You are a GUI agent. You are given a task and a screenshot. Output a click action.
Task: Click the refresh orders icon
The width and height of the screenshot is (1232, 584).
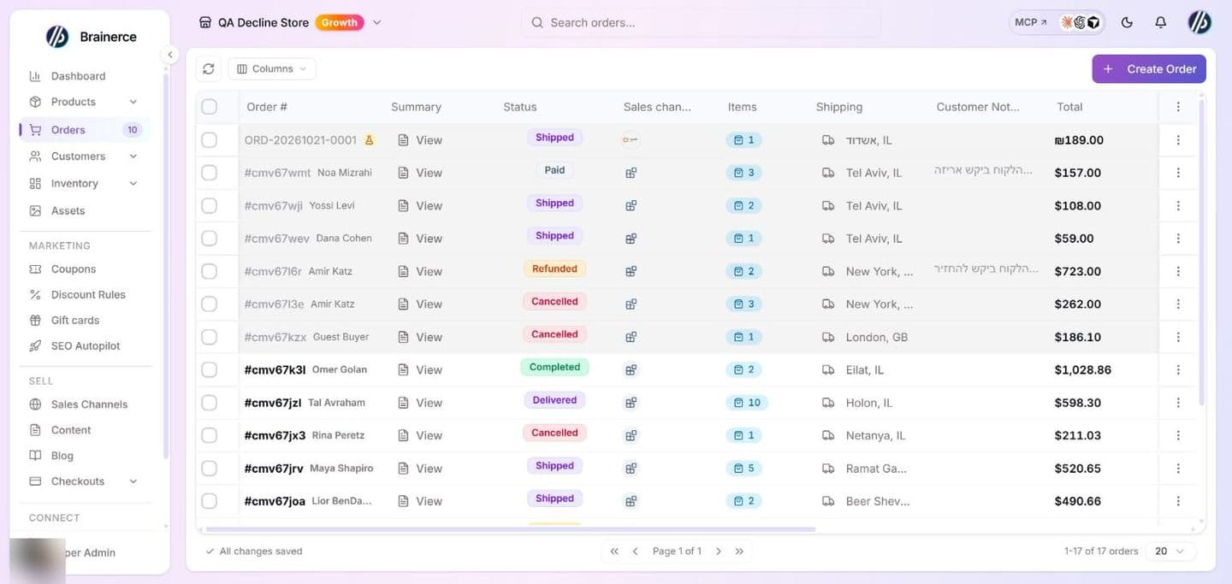(209, 68)
